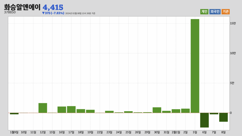Screen dimensions: 242x136
Task: Click the stock name 화승알앤에이
Action: [22, 7]
